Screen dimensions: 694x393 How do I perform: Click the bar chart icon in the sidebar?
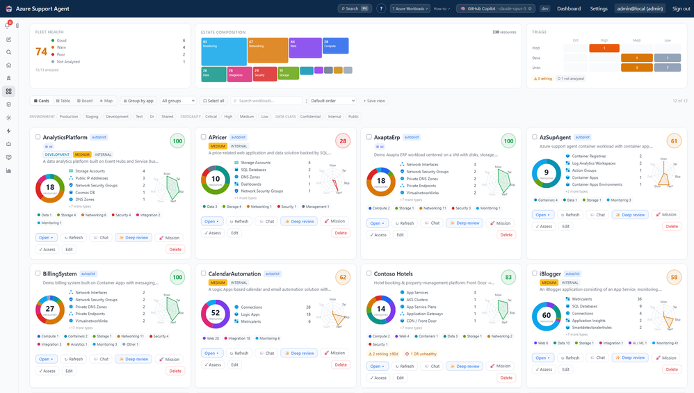point(8,170)
